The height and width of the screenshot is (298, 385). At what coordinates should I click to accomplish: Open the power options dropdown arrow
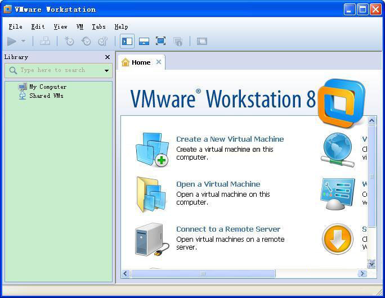[23, 41]
